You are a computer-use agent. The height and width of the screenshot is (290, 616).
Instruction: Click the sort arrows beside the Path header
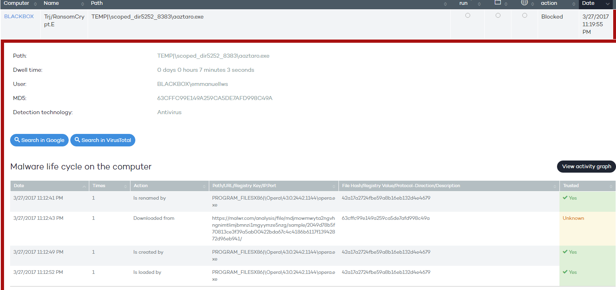pos(445,4)
